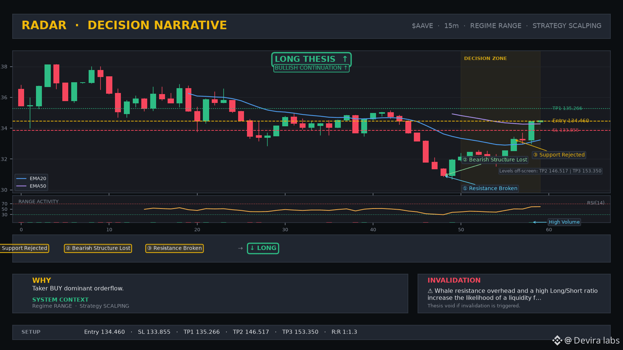
Task: Click TP1 135.266 in the setup bar
Action: point(201,332)
